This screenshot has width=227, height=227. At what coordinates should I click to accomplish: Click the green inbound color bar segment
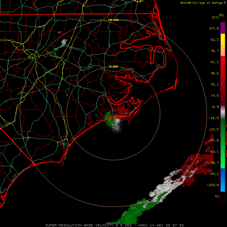pos(223,143)
